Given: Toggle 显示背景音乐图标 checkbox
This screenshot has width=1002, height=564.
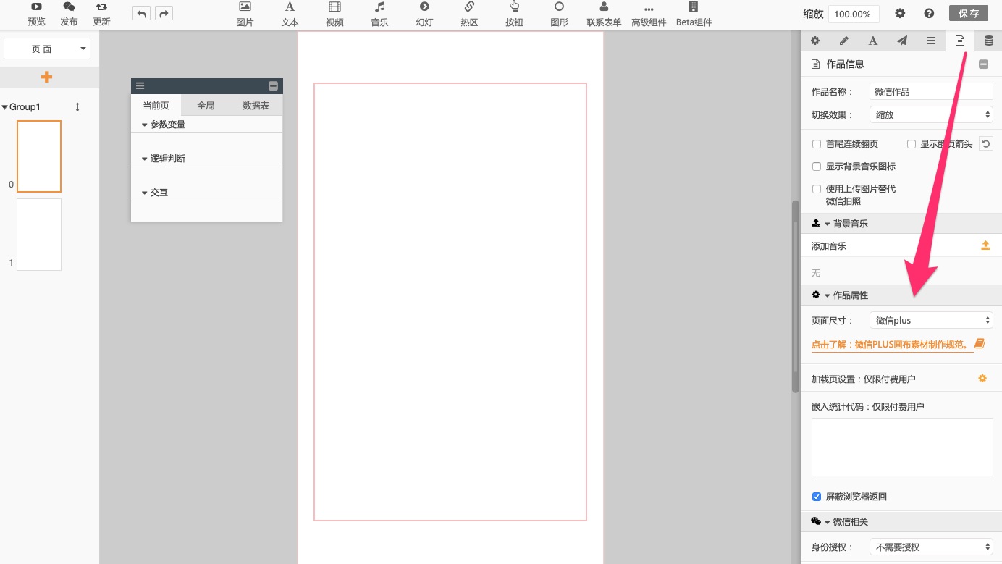Looking at the screenshot, I should (x=817, y=167).
